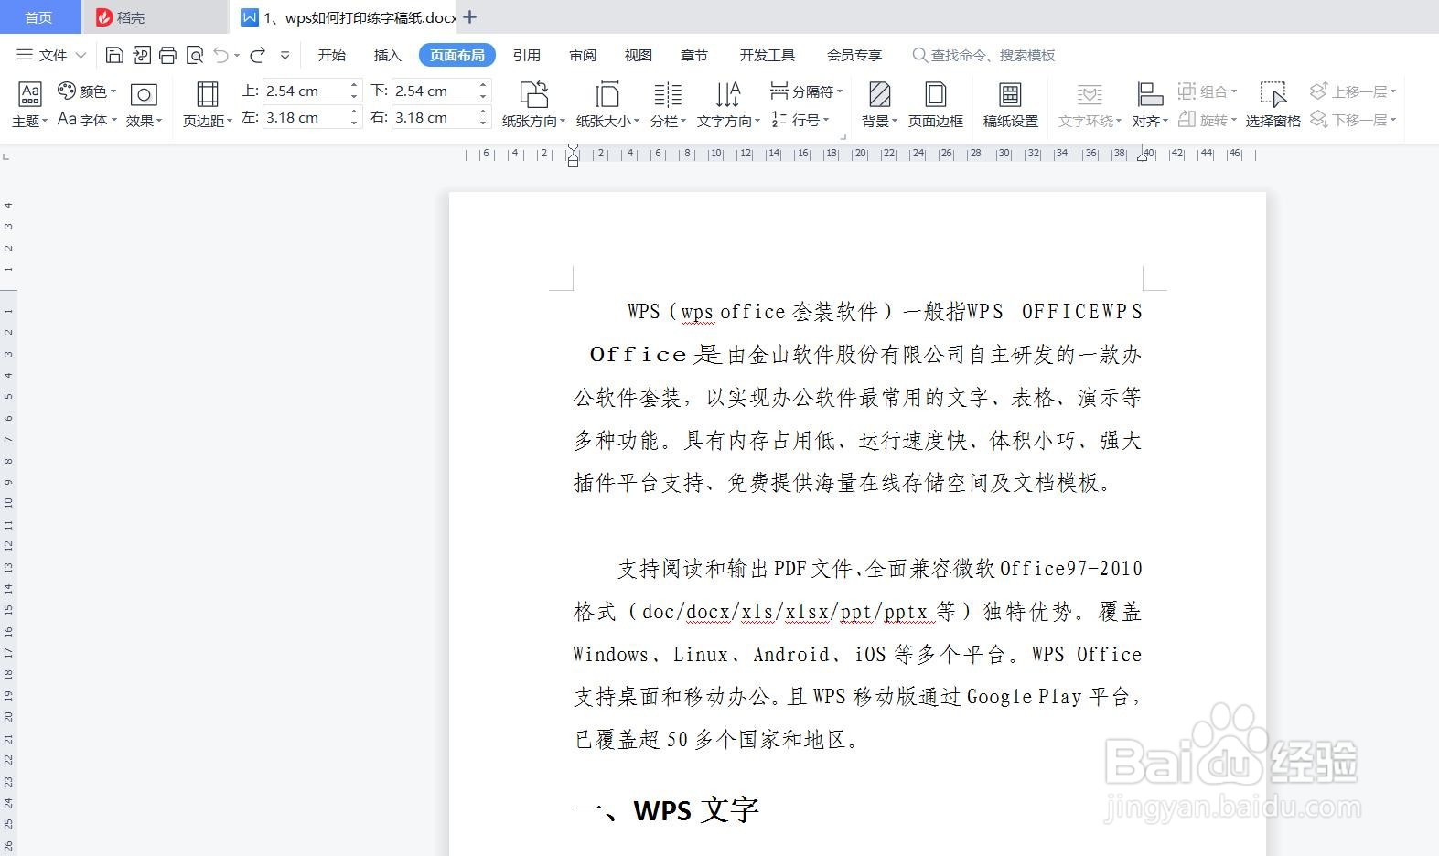Click the left indent marker on ruler

(573, 155)
